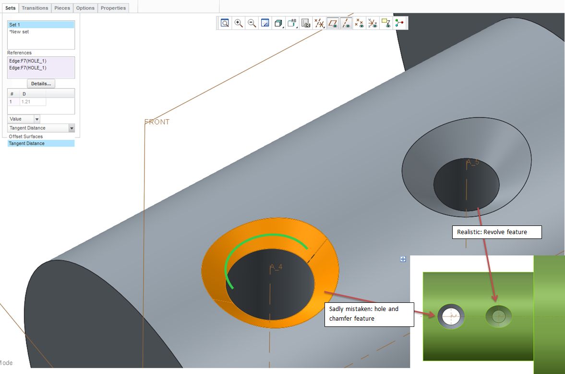Click the FRONT datum plane label
This screenshot has height=374, width=565.
pos(157,122)
